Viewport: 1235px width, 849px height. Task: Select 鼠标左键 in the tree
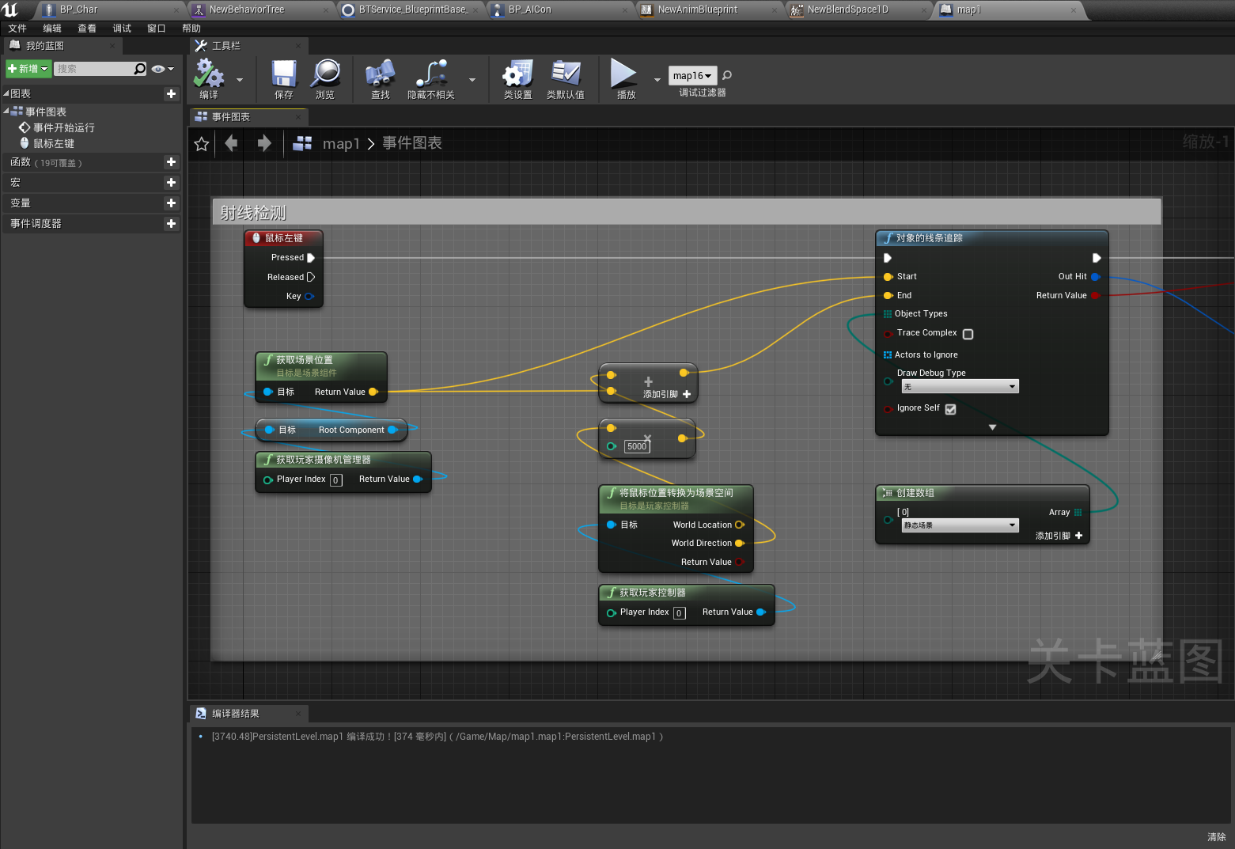point(54,143)
